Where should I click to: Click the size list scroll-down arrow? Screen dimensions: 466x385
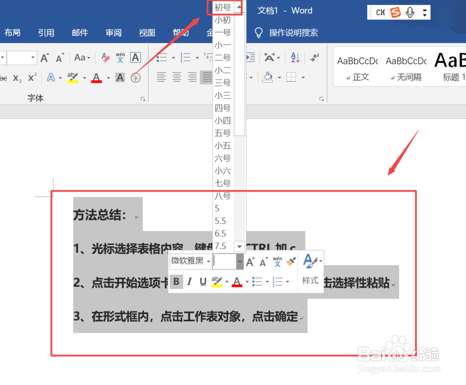tap(240, 246)
